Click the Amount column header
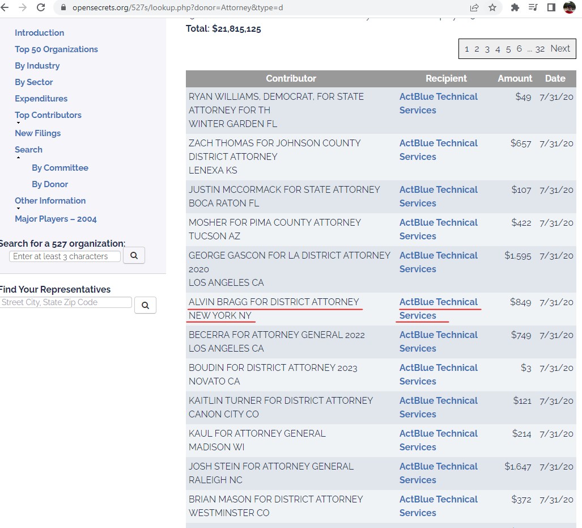 [515, 78]
